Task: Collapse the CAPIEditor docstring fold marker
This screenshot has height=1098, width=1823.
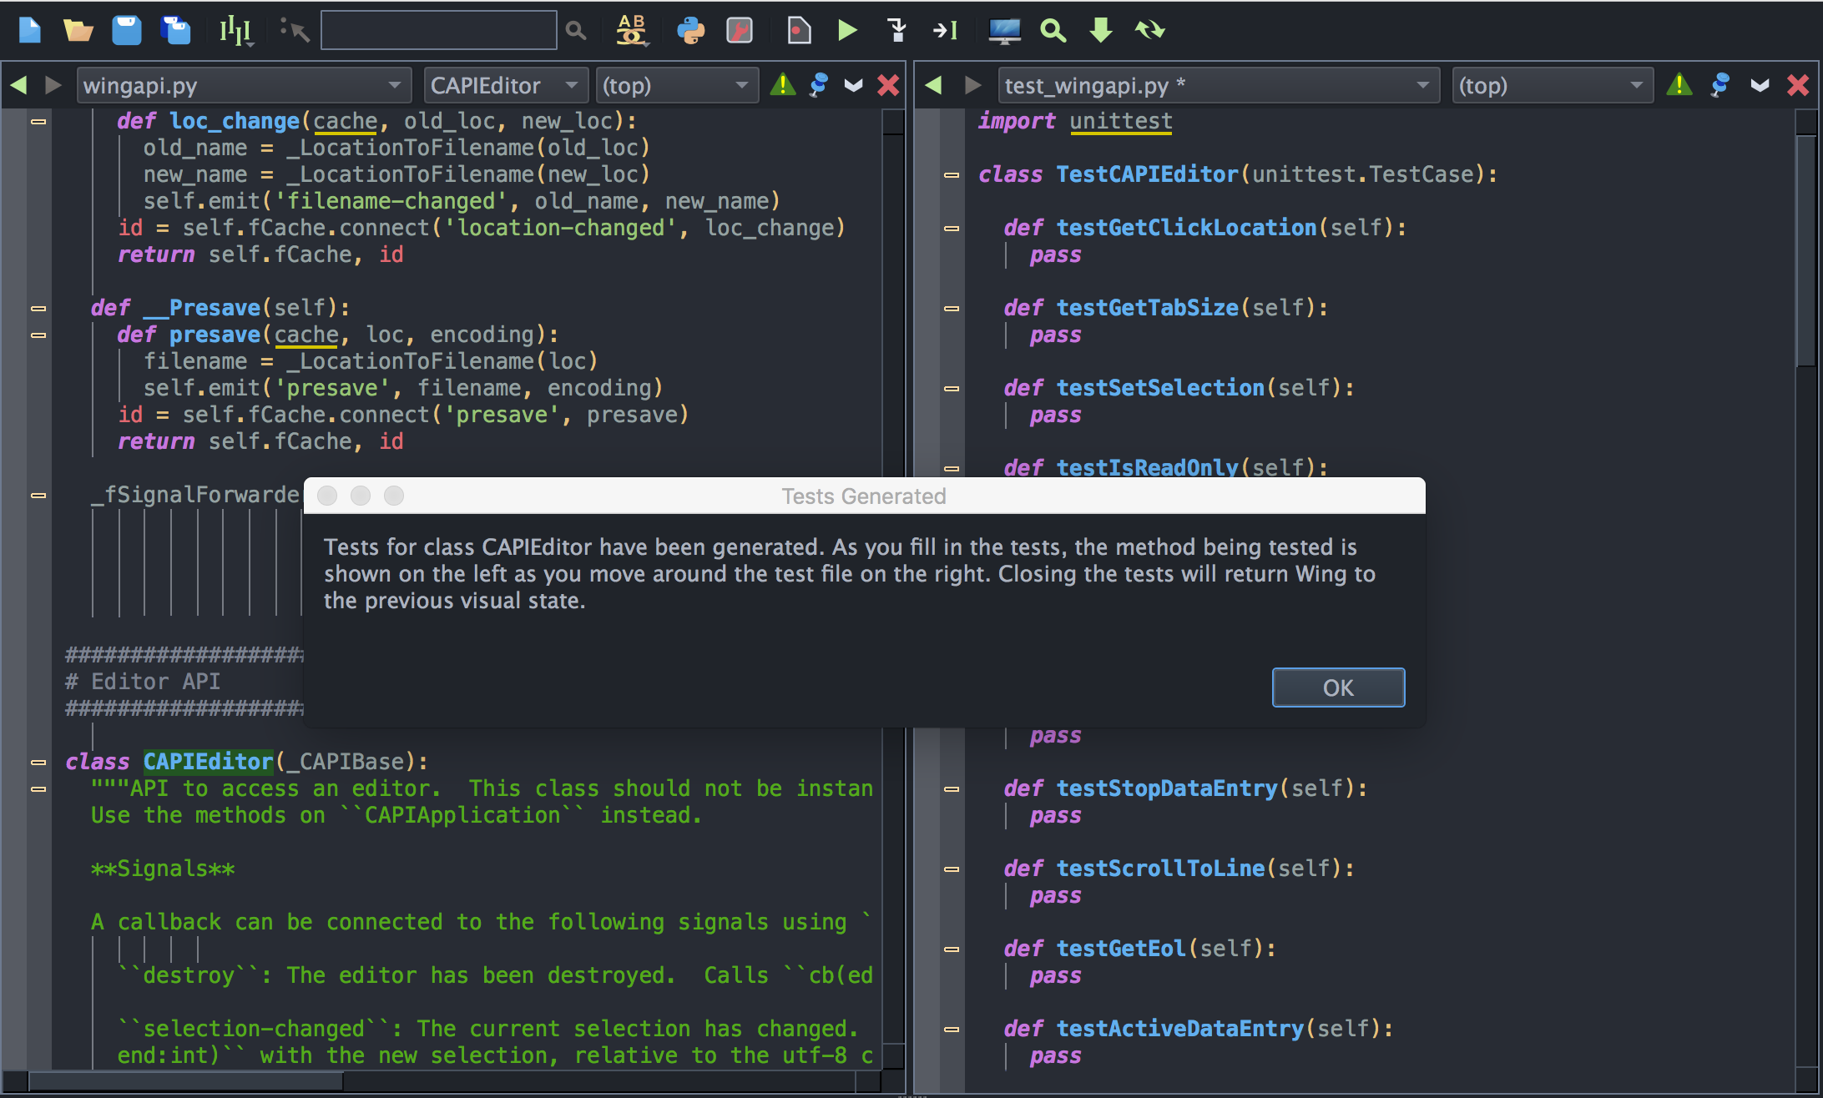Action: (x=38, y=789)
